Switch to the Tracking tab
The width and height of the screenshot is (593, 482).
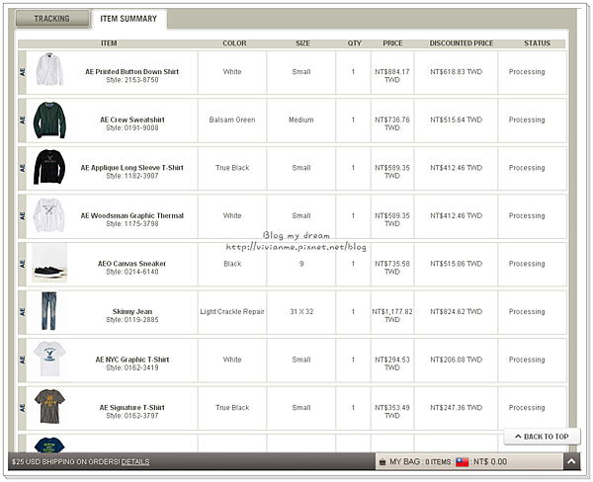pos(52,19)
